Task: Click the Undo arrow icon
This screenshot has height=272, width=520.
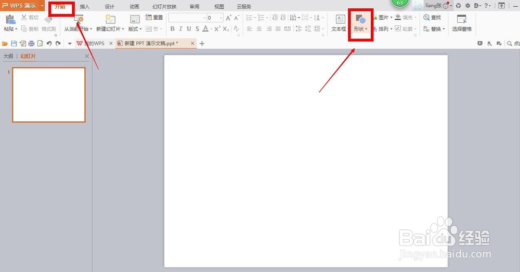Action: coord(49,44)
